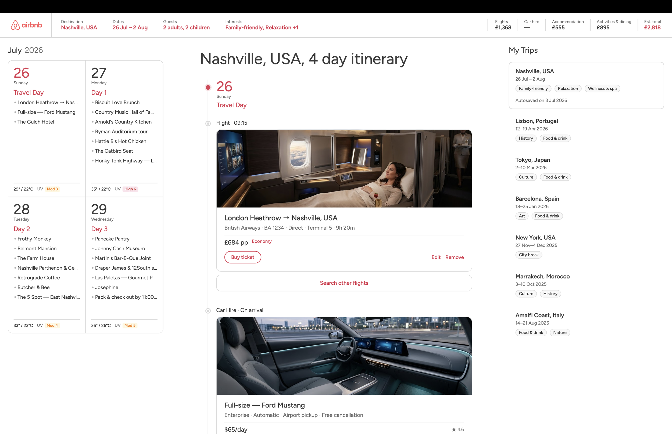Remove the London Heathrow flight

[455, 257]
